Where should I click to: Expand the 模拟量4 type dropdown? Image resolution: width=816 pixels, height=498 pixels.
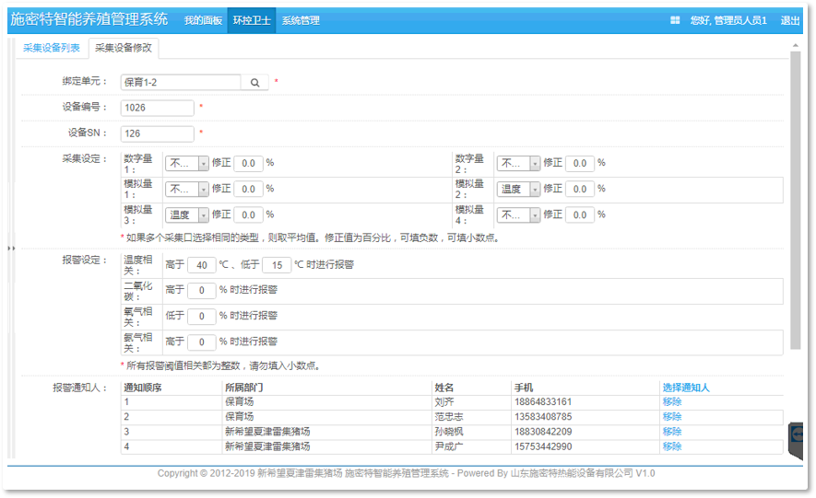click(x=519, y=214)
